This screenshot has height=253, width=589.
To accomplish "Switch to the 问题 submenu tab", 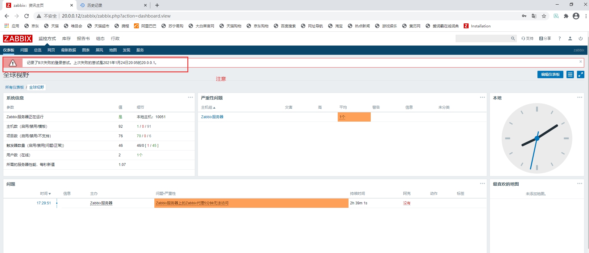I will [x=24, y=50].
